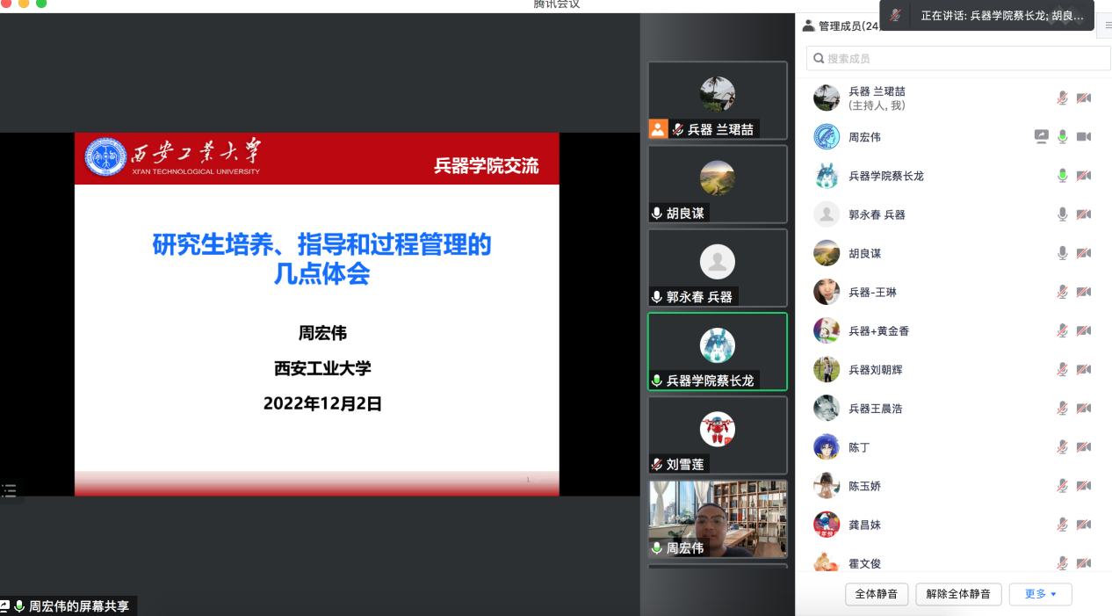Click the 全体静音 button
This screenshot has height=616, width=1112.
(x=877, y=594)
